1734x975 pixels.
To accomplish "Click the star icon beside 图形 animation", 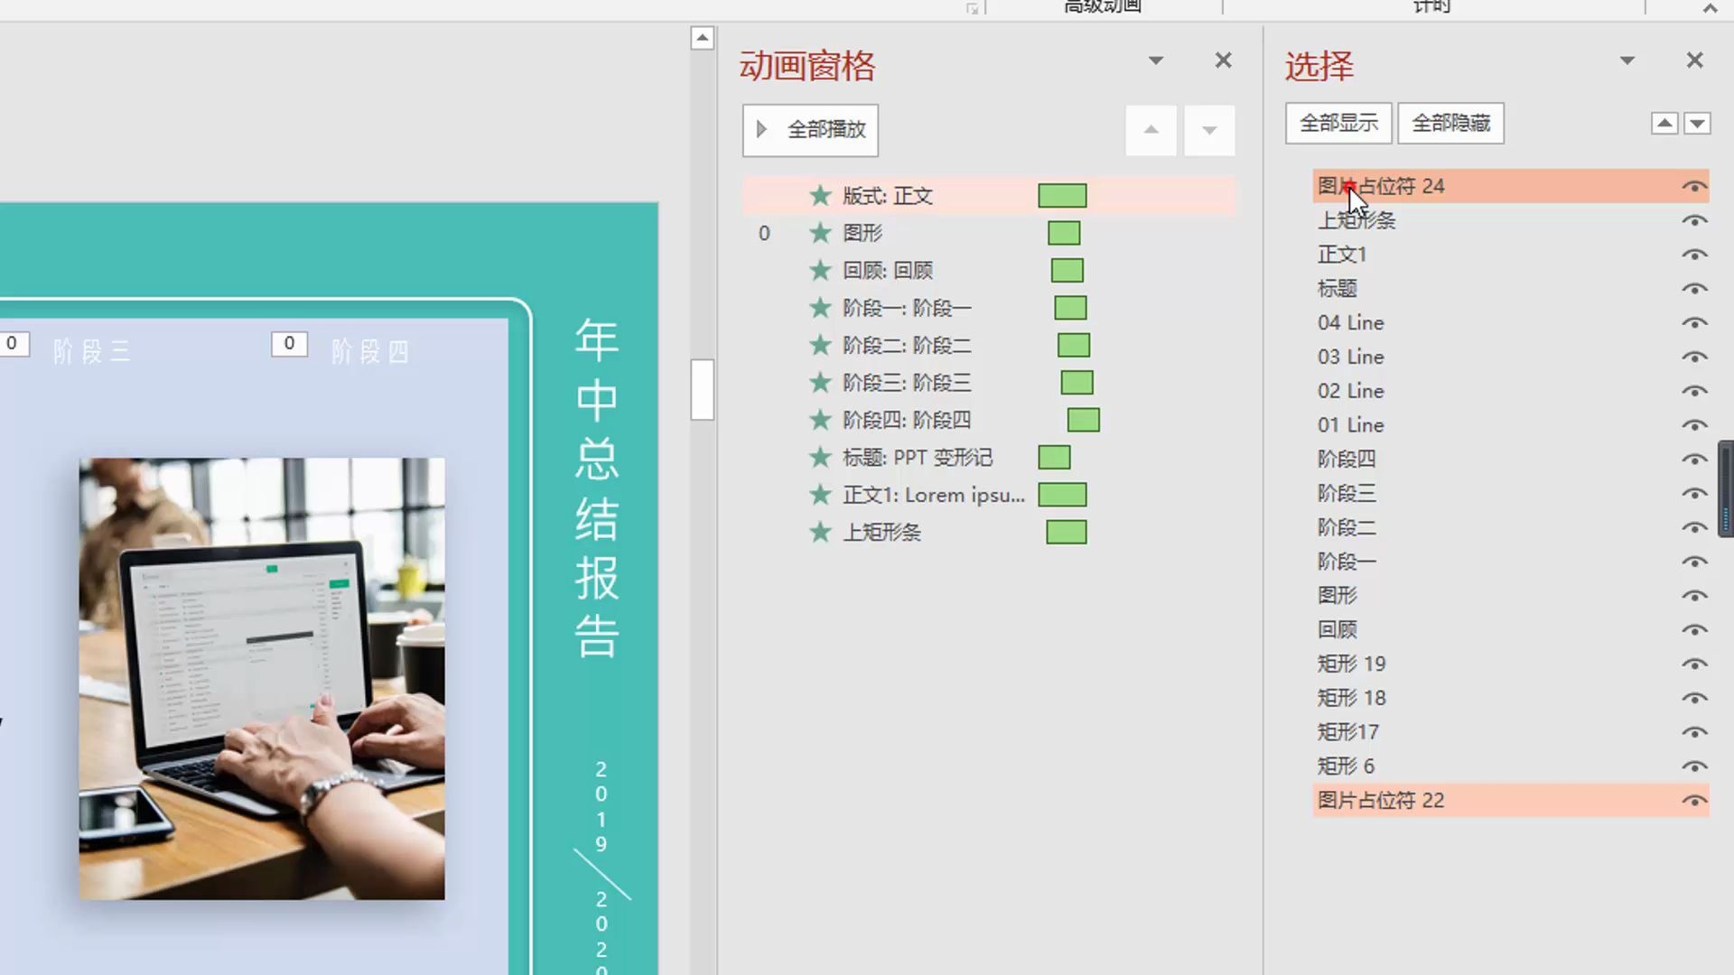I will (820, 233).
